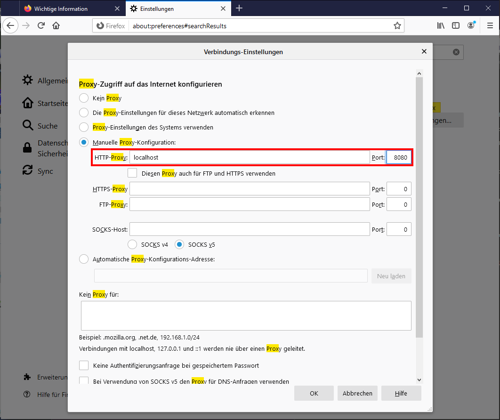The width and height of the screenshot is (500, 420).
Task: Click into the HTTP-Proxy host field
Action: click(x=250, y=157)
